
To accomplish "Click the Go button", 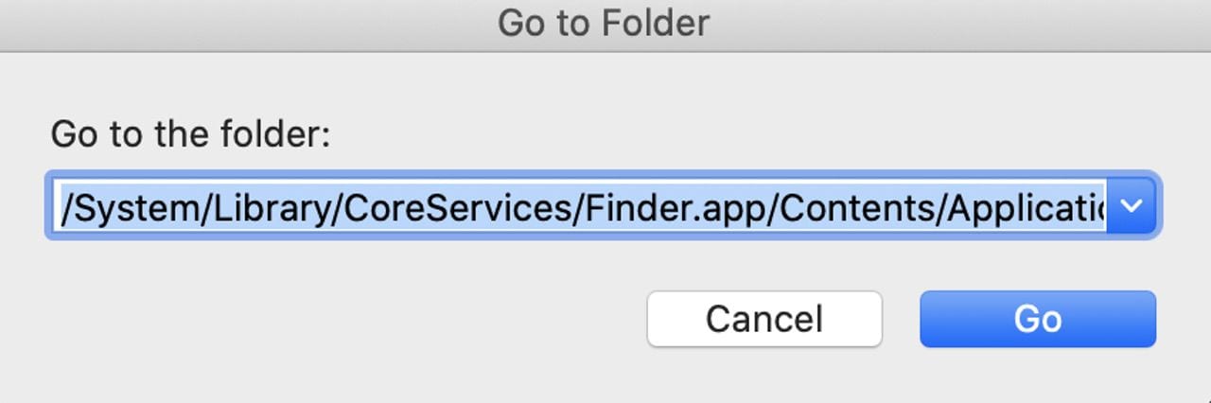I will [1037, 319].
